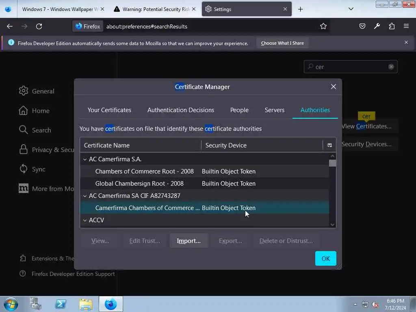Select Global Chambersign Root - 2008

click(x=205, y=184)
